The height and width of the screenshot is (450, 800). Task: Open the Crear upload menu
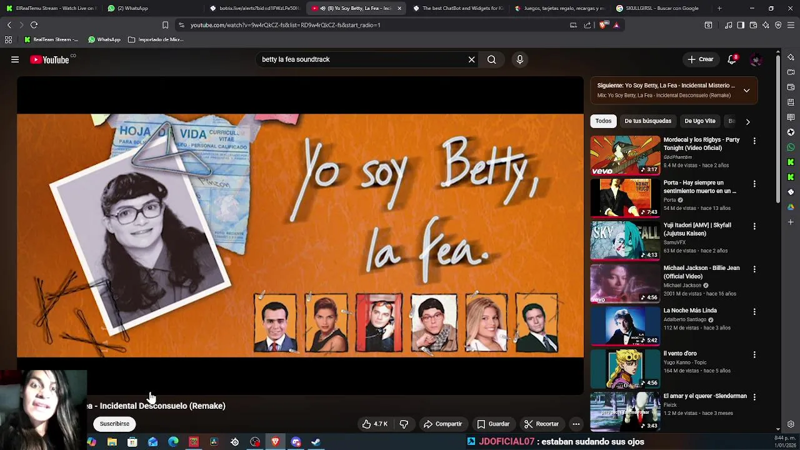pyautogui.click(x=700, y=59)
